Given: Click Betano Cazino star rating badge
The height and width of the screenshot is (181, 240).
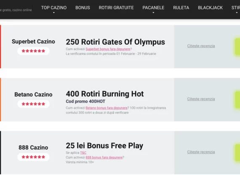Looking at the screenshot, I should coord(33,104).
